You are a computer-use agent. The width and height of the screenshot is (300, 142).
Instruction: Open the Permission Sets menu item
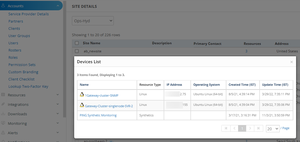(22, 65)
